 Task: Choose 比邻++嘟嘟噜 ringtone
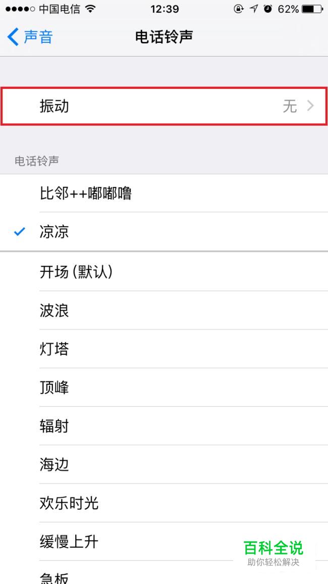click(86, 193)
